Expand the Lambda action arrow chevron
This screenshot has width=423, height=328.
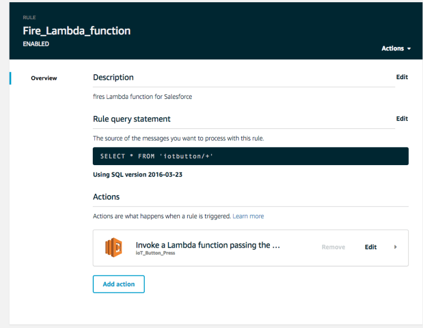[x=395, y=247]
